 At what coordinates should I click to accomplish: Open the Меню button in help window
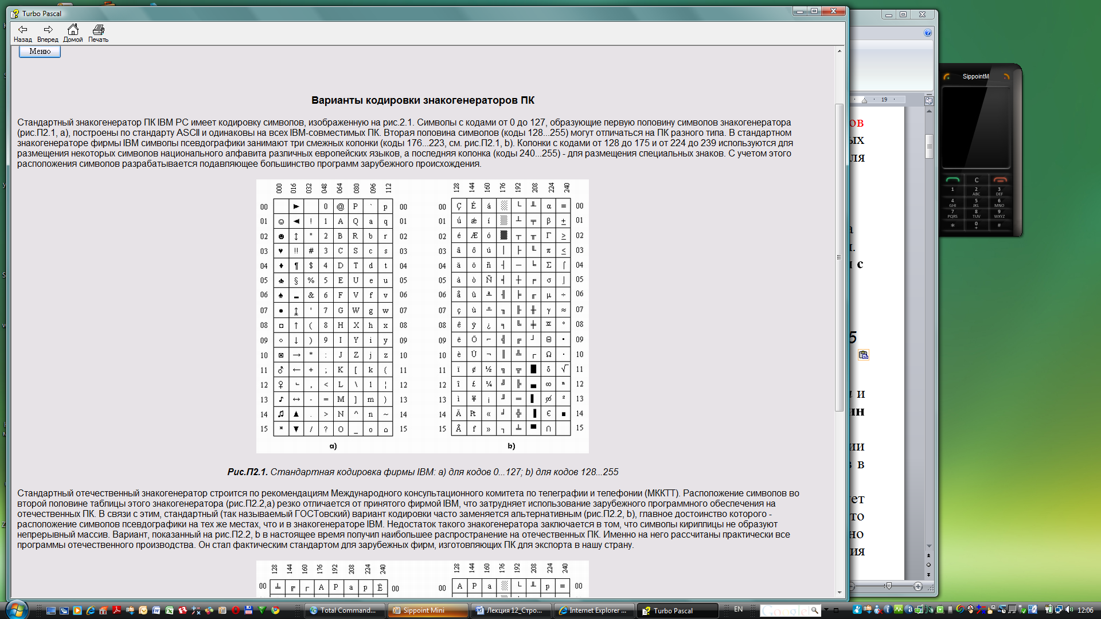pos(40,52)
